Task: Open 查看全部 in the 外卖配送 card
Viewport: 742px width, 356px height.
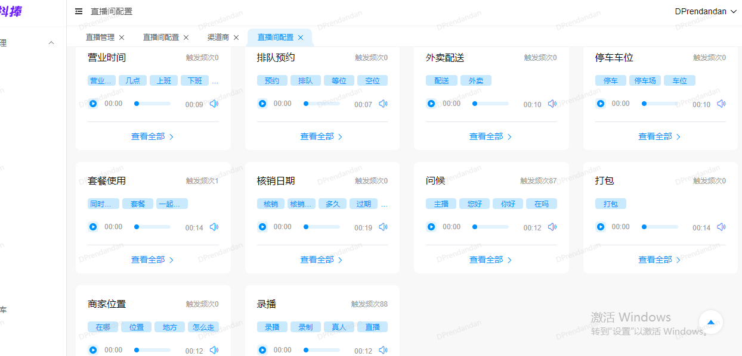Action: point(490,136)
